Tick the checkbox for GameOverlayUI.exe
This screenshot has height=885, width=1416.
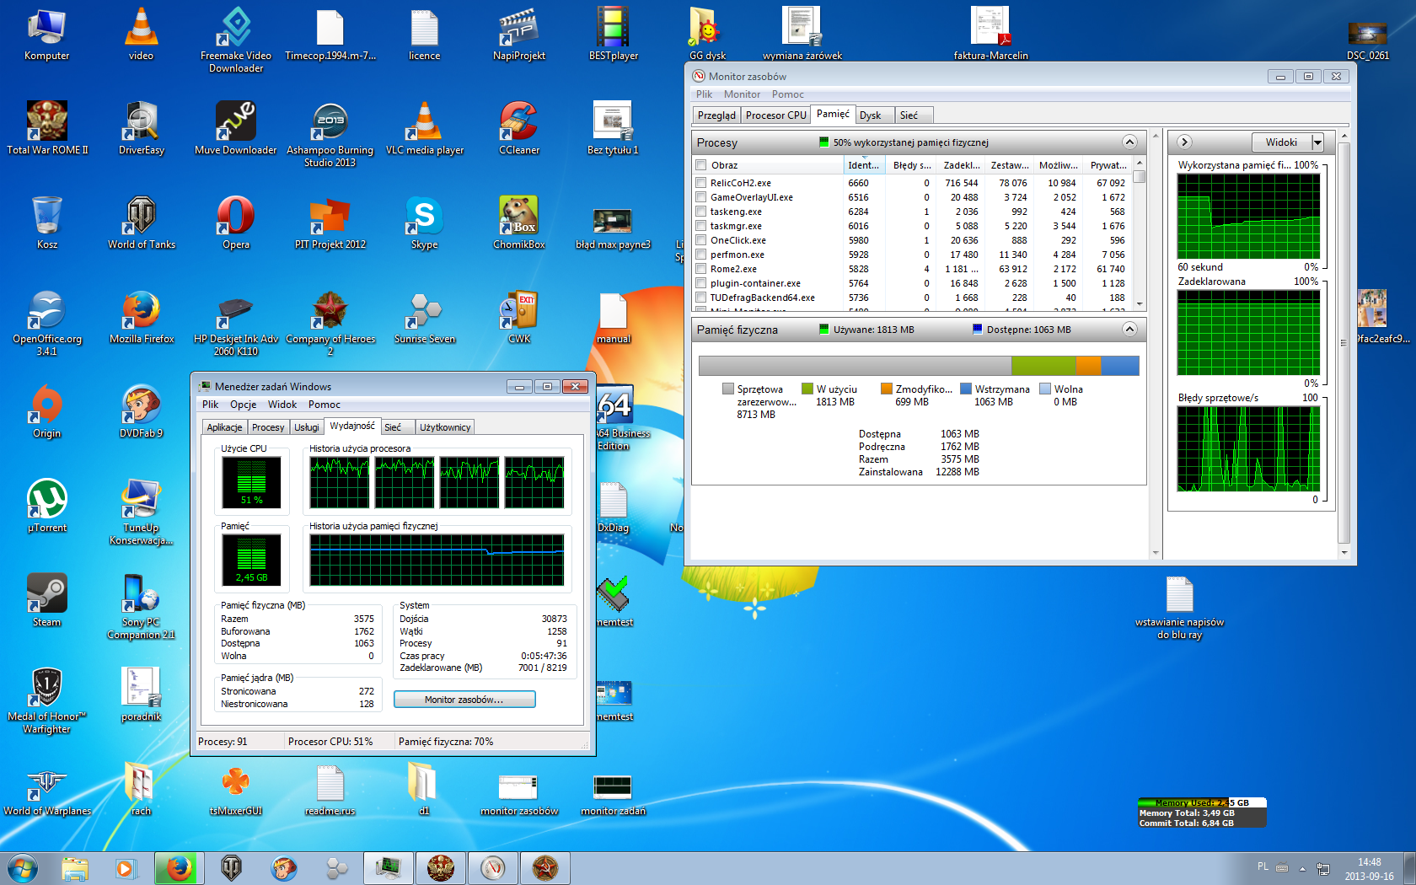(700, 197)
